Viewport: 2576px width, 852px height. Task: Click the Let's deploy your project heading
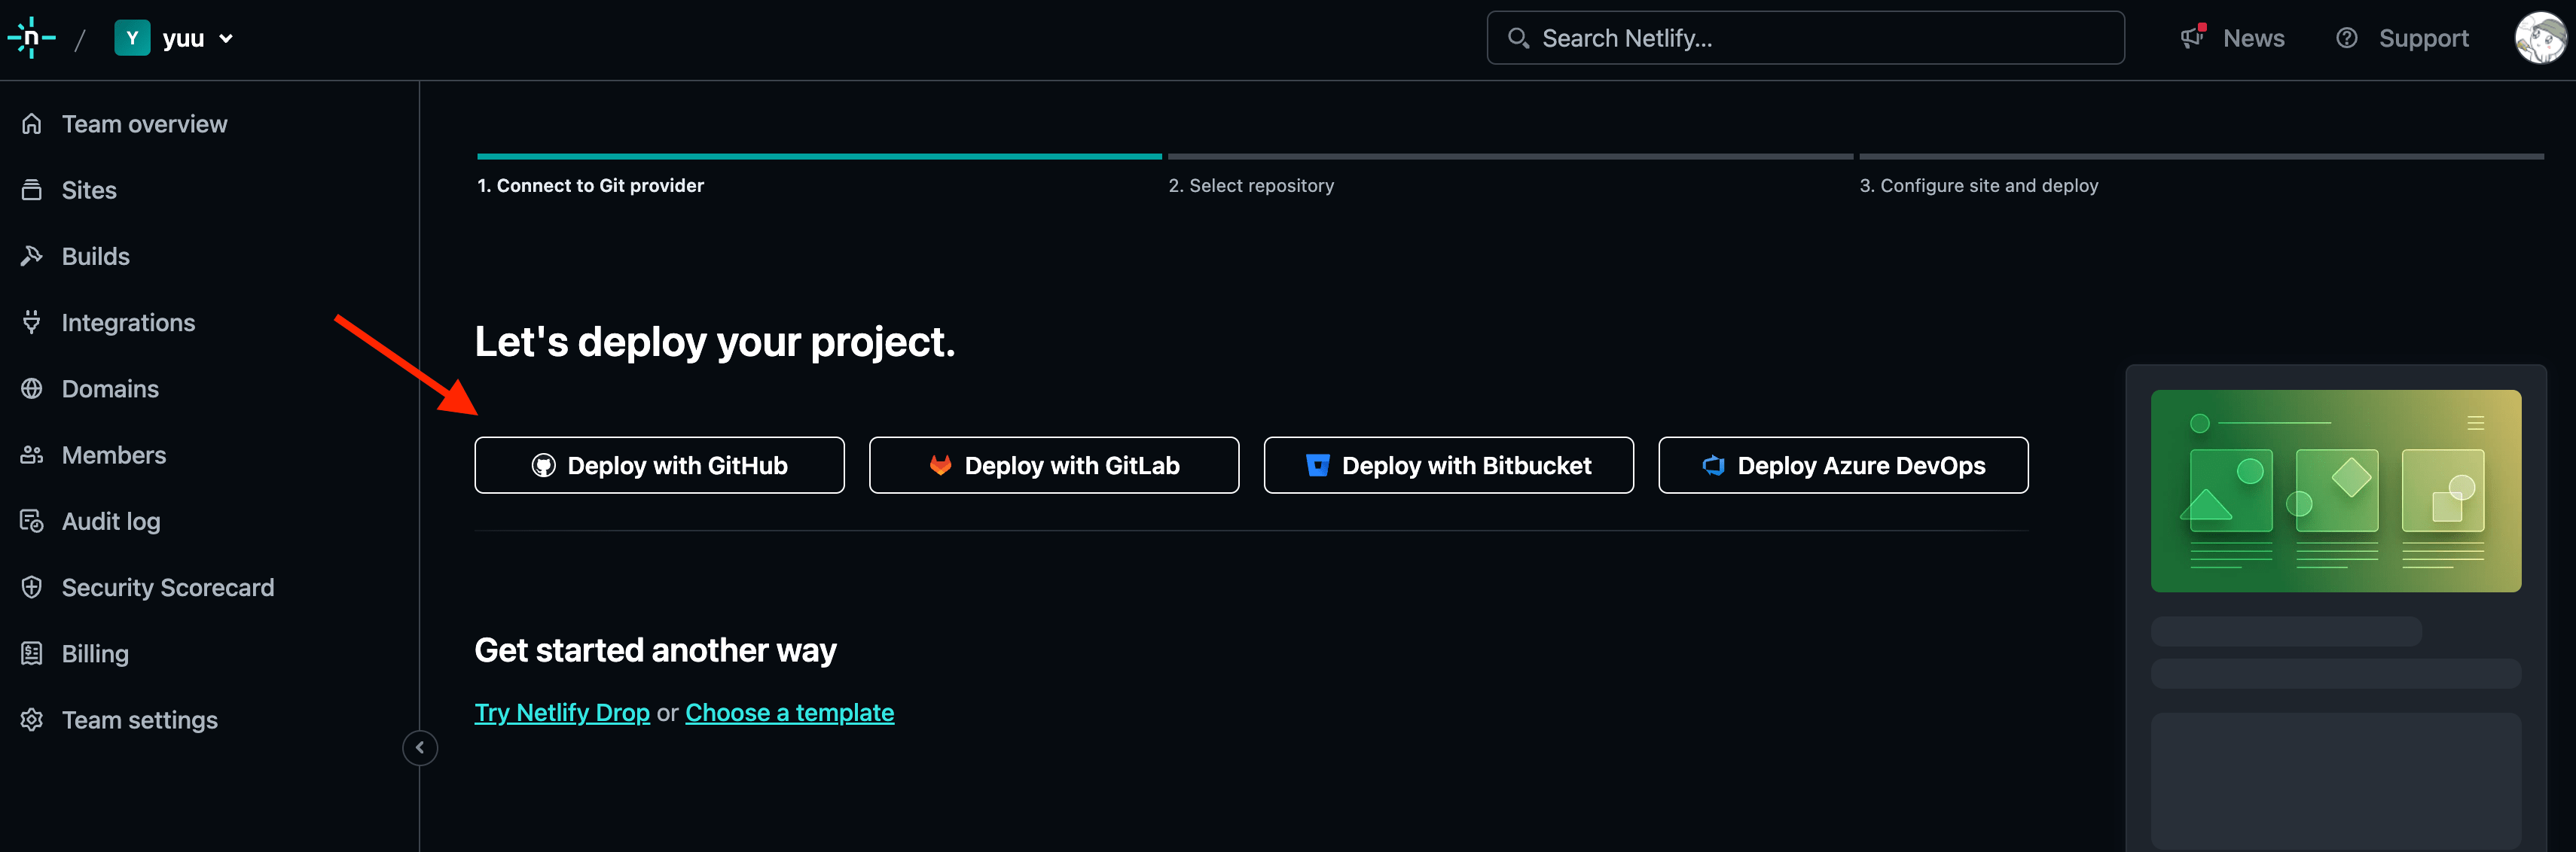[x=715, y=342]
